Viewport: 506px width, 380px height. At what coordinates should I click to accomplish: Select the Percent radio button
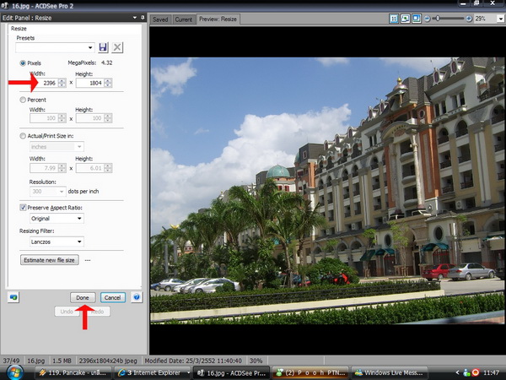[x=22, y=100]
